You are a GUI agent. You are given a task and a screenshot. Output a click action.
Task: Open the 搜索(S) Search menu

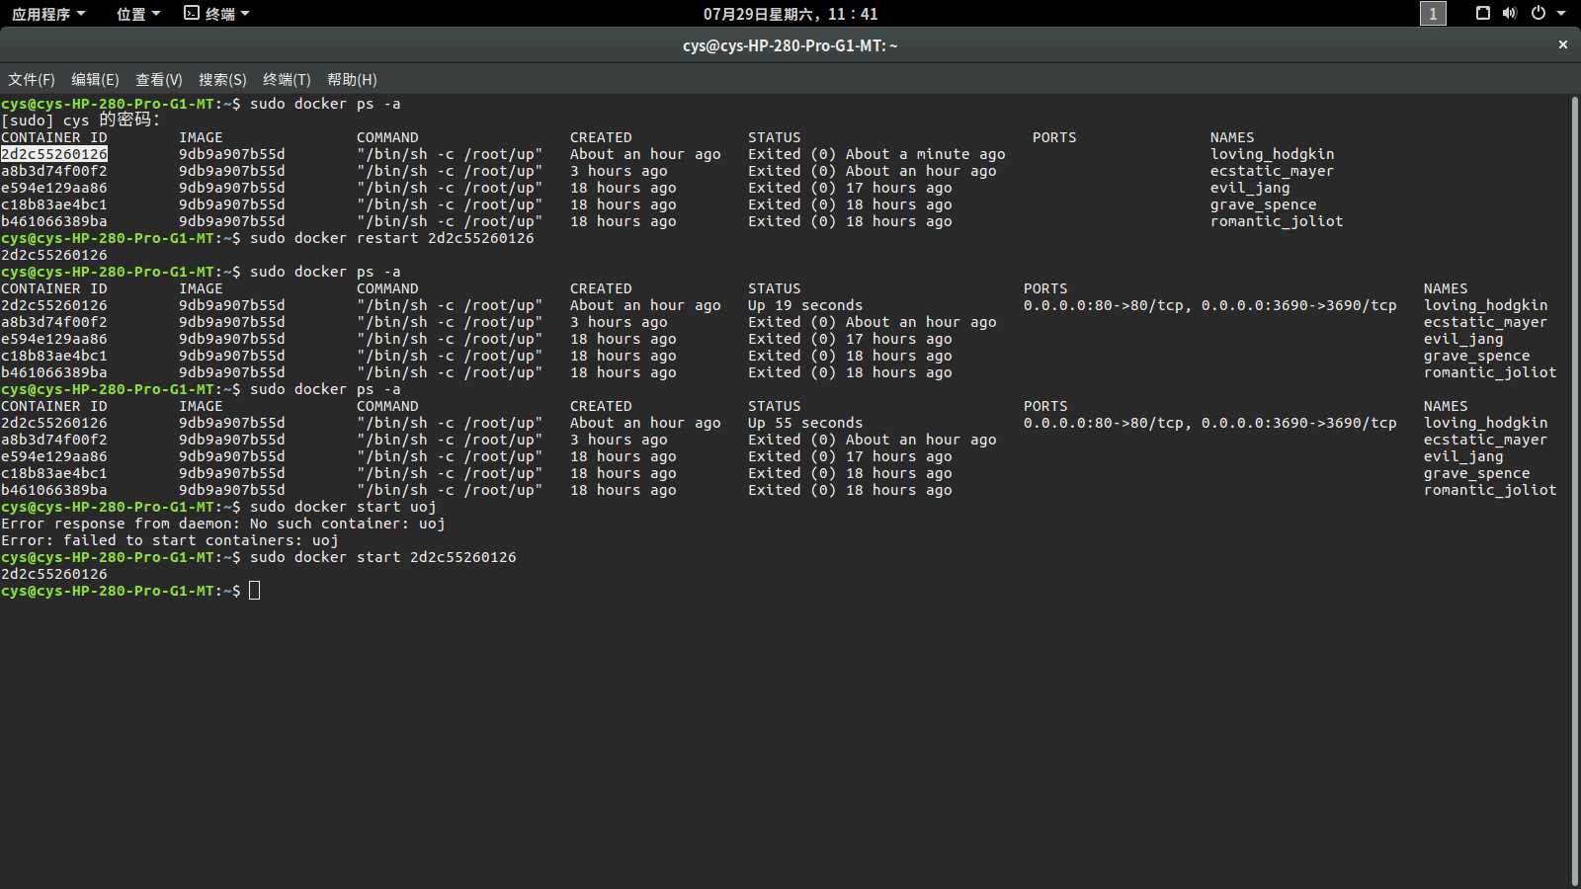222,80
